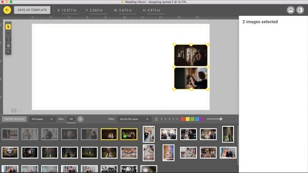Open the Sort by file name dropdown
The image size is (308, 173).
pyautogui.click(x=134, y=119)
